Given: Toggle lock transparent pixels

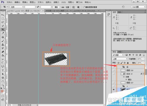Looking at the screenshot, I should point(118,63).
